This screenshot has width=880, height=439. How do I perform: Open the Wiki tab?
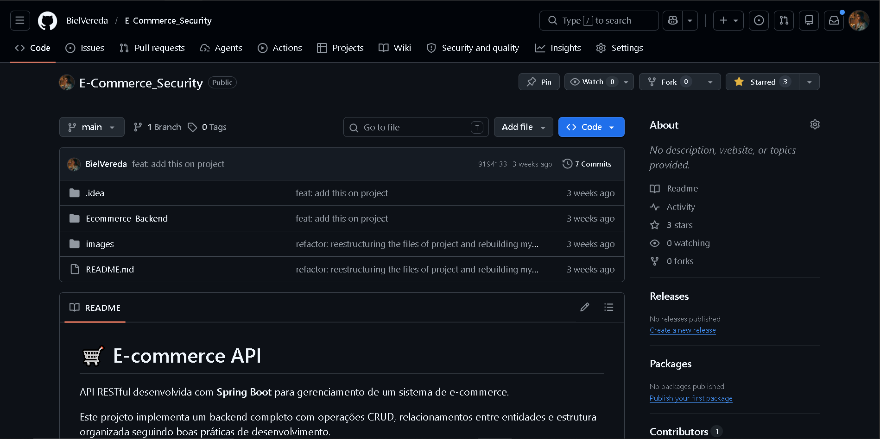(395, 48)
